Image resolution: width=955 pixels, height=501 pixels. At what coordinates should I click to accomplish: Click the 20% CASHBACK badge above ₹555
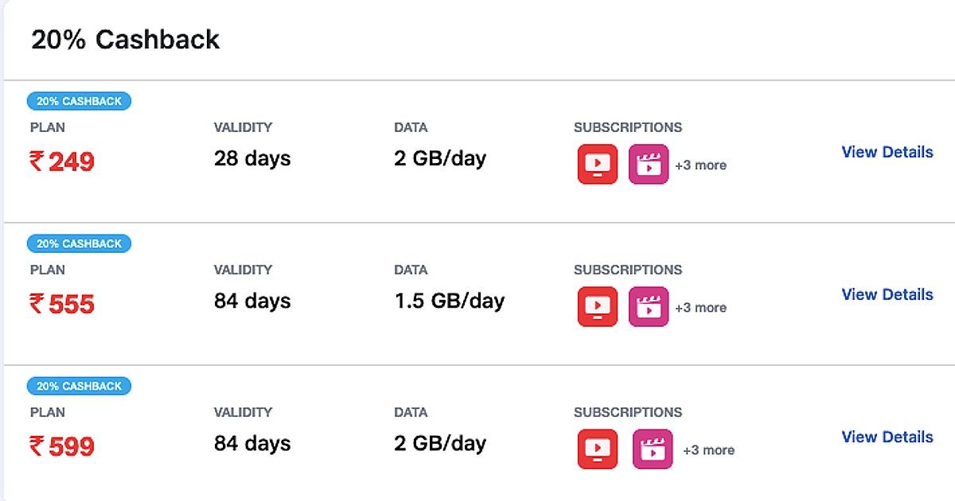pyautogui.click(x=79, y=243)
